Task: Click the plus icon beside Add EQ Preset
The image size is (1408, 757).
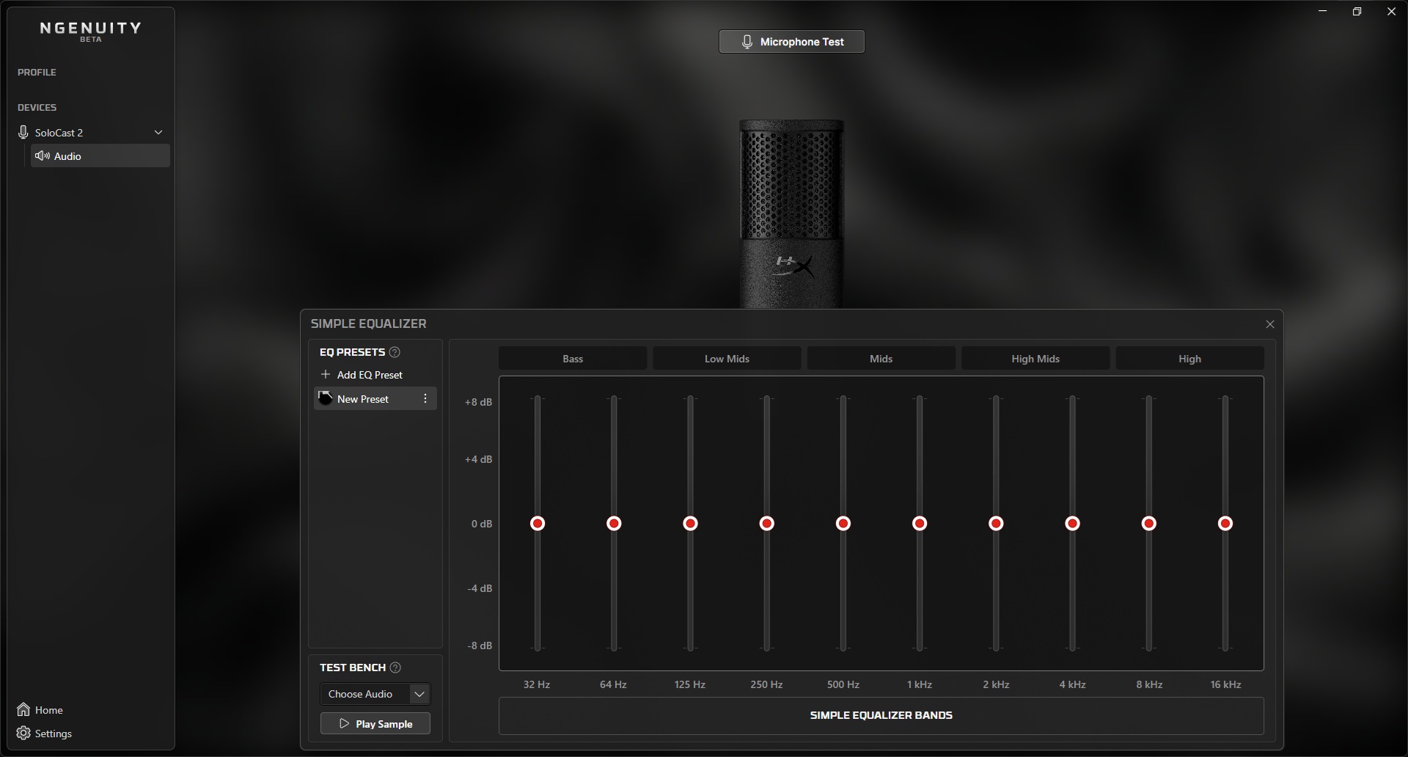Action: 326,375
